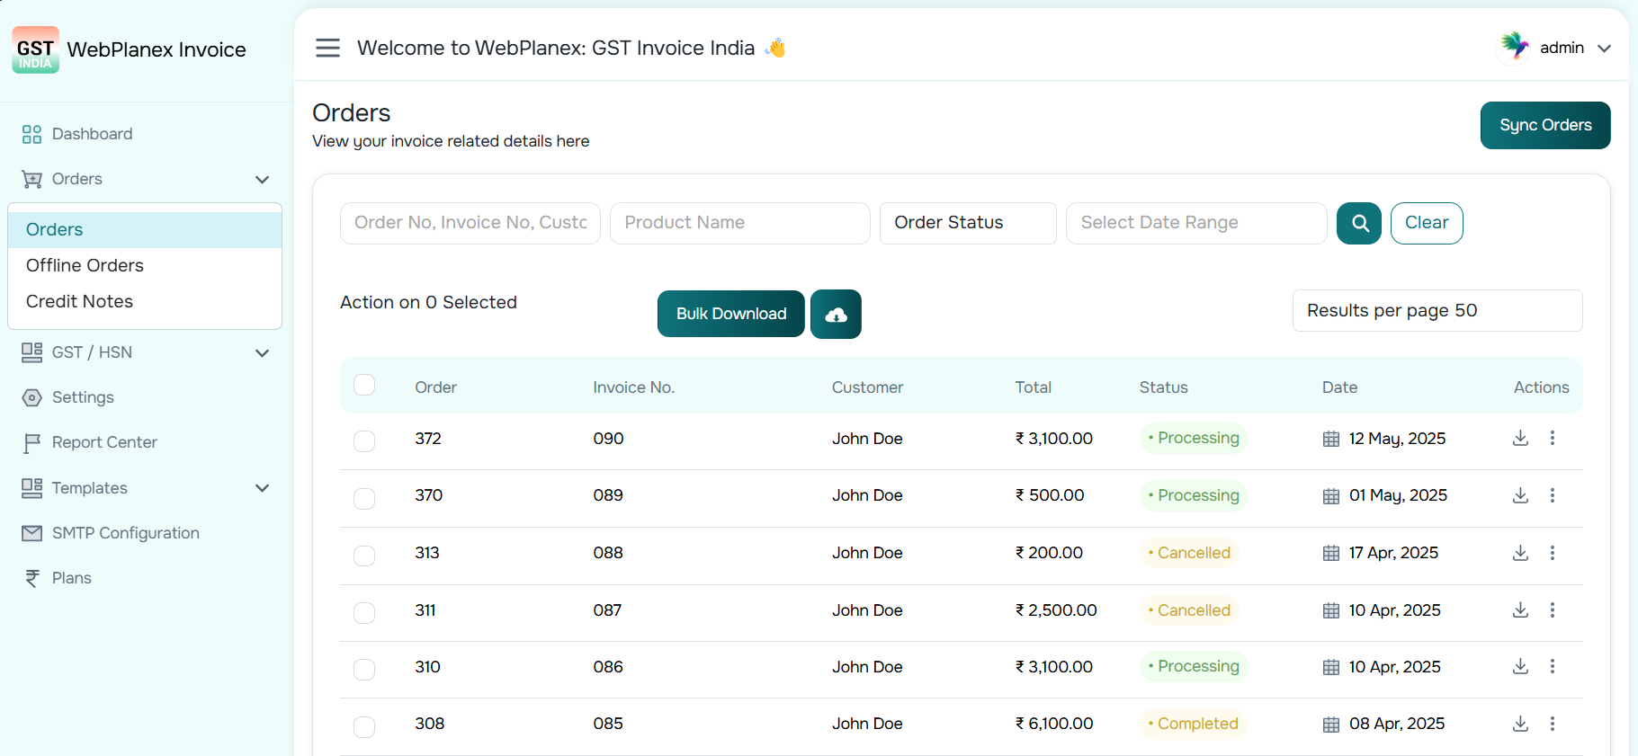This screenshot has width=1638, height=756.
Task: Open more actions menu for order 313
Action: (x=1553, y=553)
